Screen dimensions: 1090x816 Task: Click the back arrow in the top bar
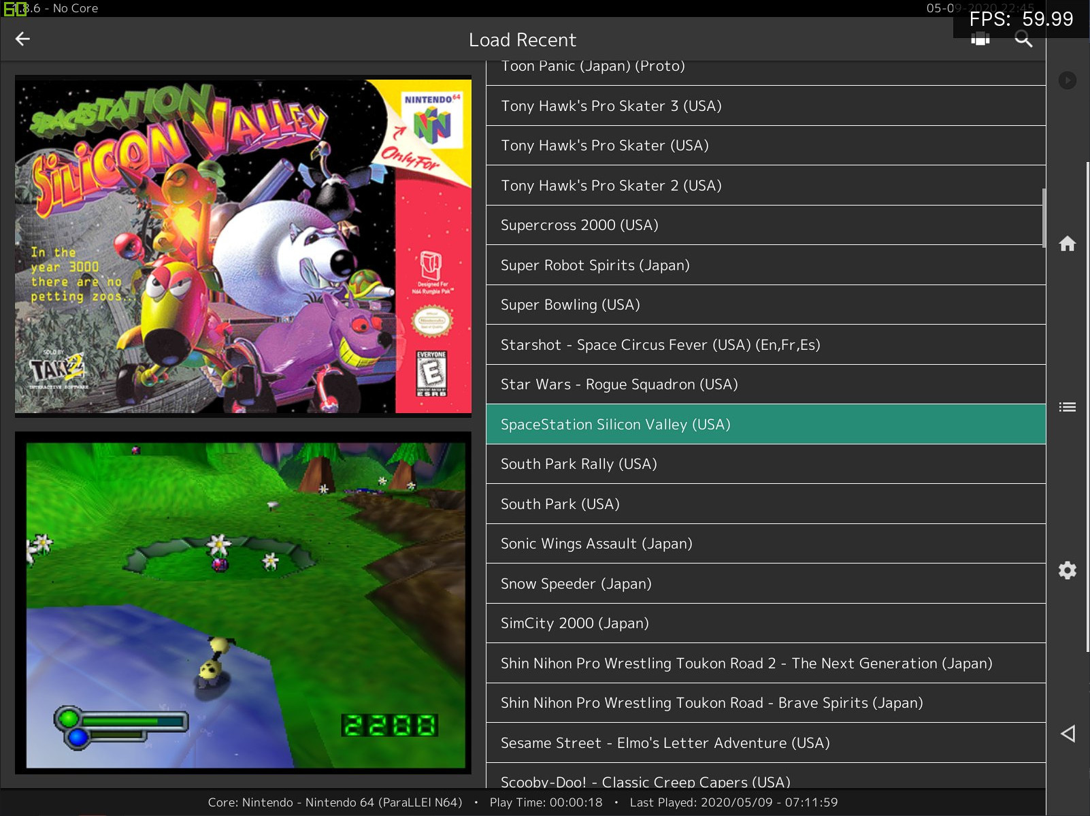(22, 39)
